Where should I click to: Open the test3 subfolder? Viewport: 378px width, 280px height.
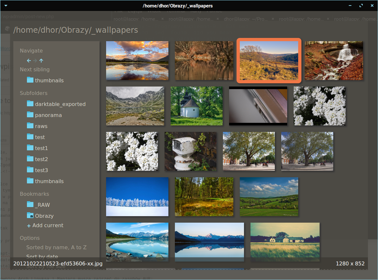[37, 170]
